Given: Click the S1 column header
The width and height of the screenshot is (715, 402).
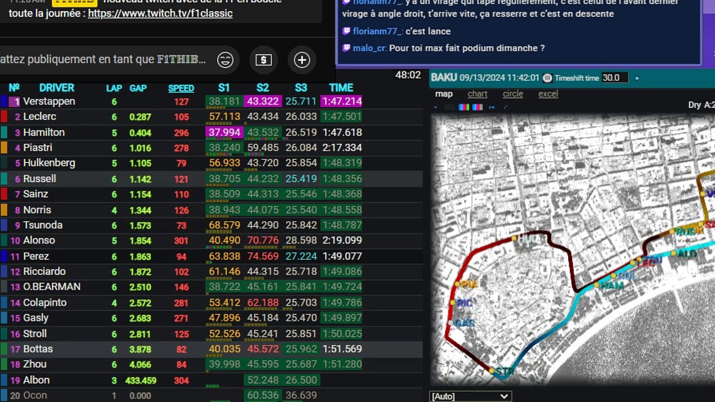Looking at the screenshot, I should [x=224, y=88].
